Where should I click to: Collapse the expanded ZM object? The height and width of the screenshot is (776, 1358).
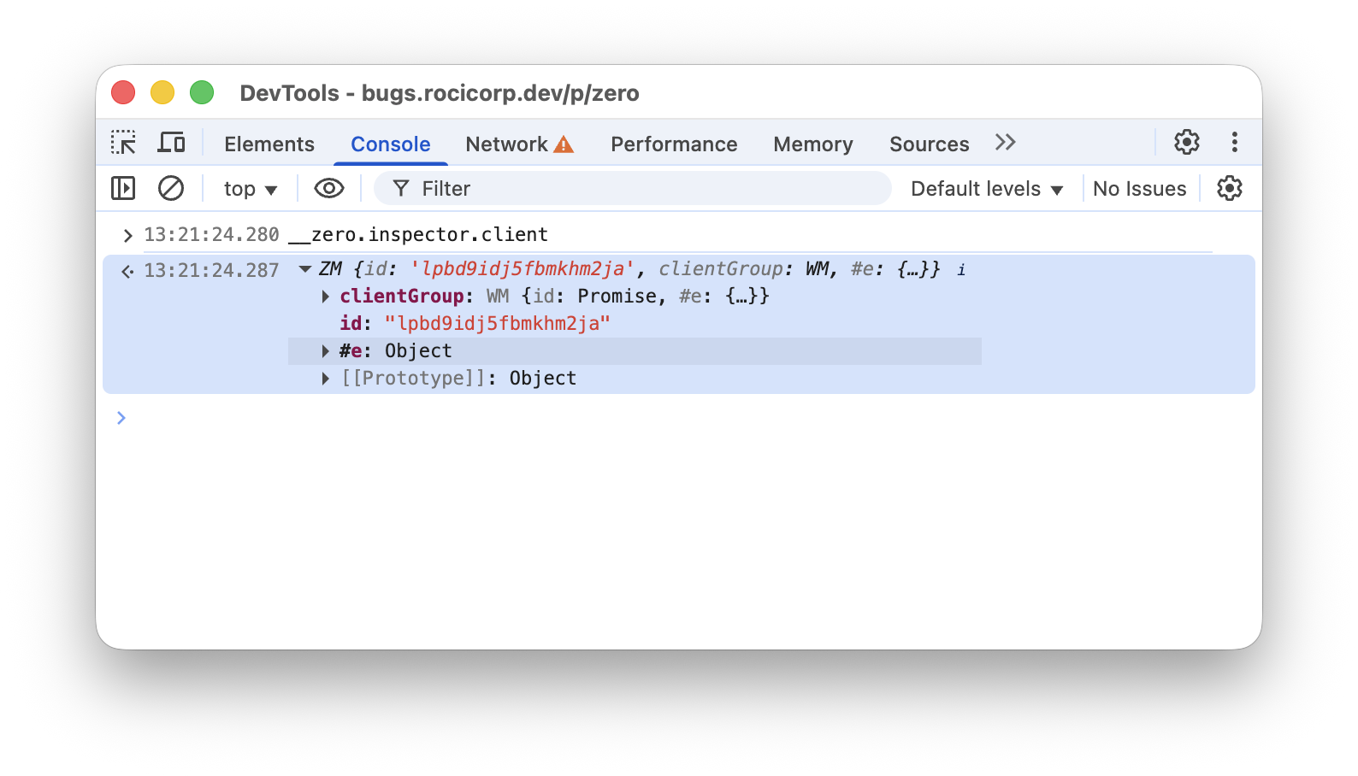coord(305,269)
